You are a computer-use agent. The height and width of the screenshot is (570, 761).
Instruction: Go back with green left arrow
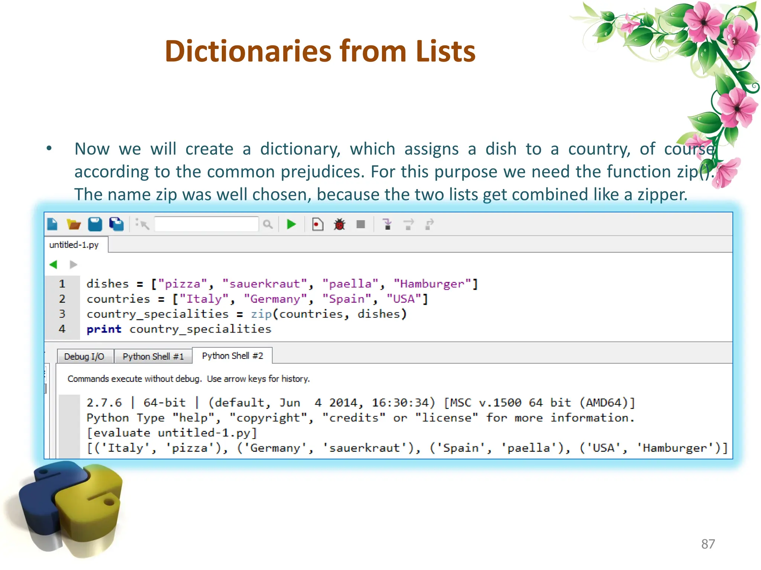pyautogui.click(x=54, y=265)
